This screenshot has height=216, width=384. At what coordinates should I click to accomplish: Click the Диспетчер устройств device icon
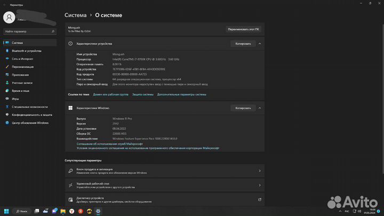pos(70,199)
